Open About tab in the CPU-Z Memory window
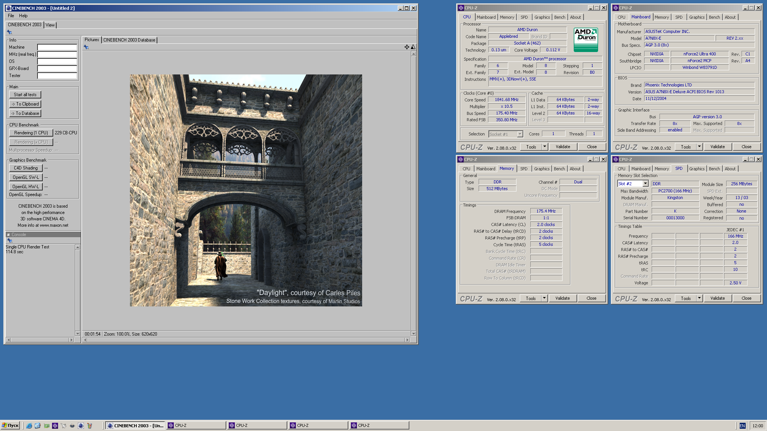This screenshot has width=767, height=431. (x=575, y=169)
